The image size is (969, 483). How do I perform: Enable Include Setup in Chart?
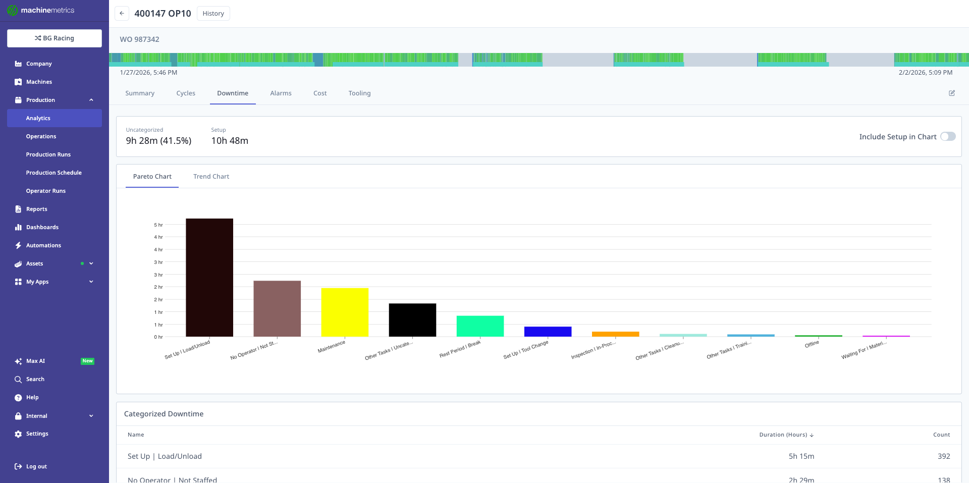tap(948, 136)
